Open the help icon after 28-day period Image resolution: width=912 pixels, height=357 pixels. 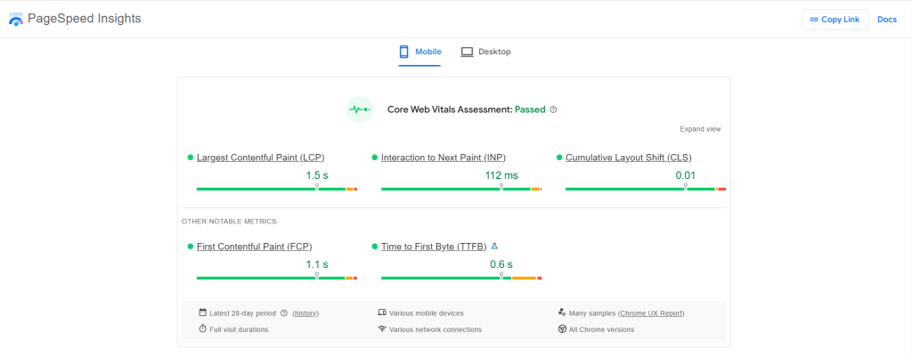click(x=284, y=312)
